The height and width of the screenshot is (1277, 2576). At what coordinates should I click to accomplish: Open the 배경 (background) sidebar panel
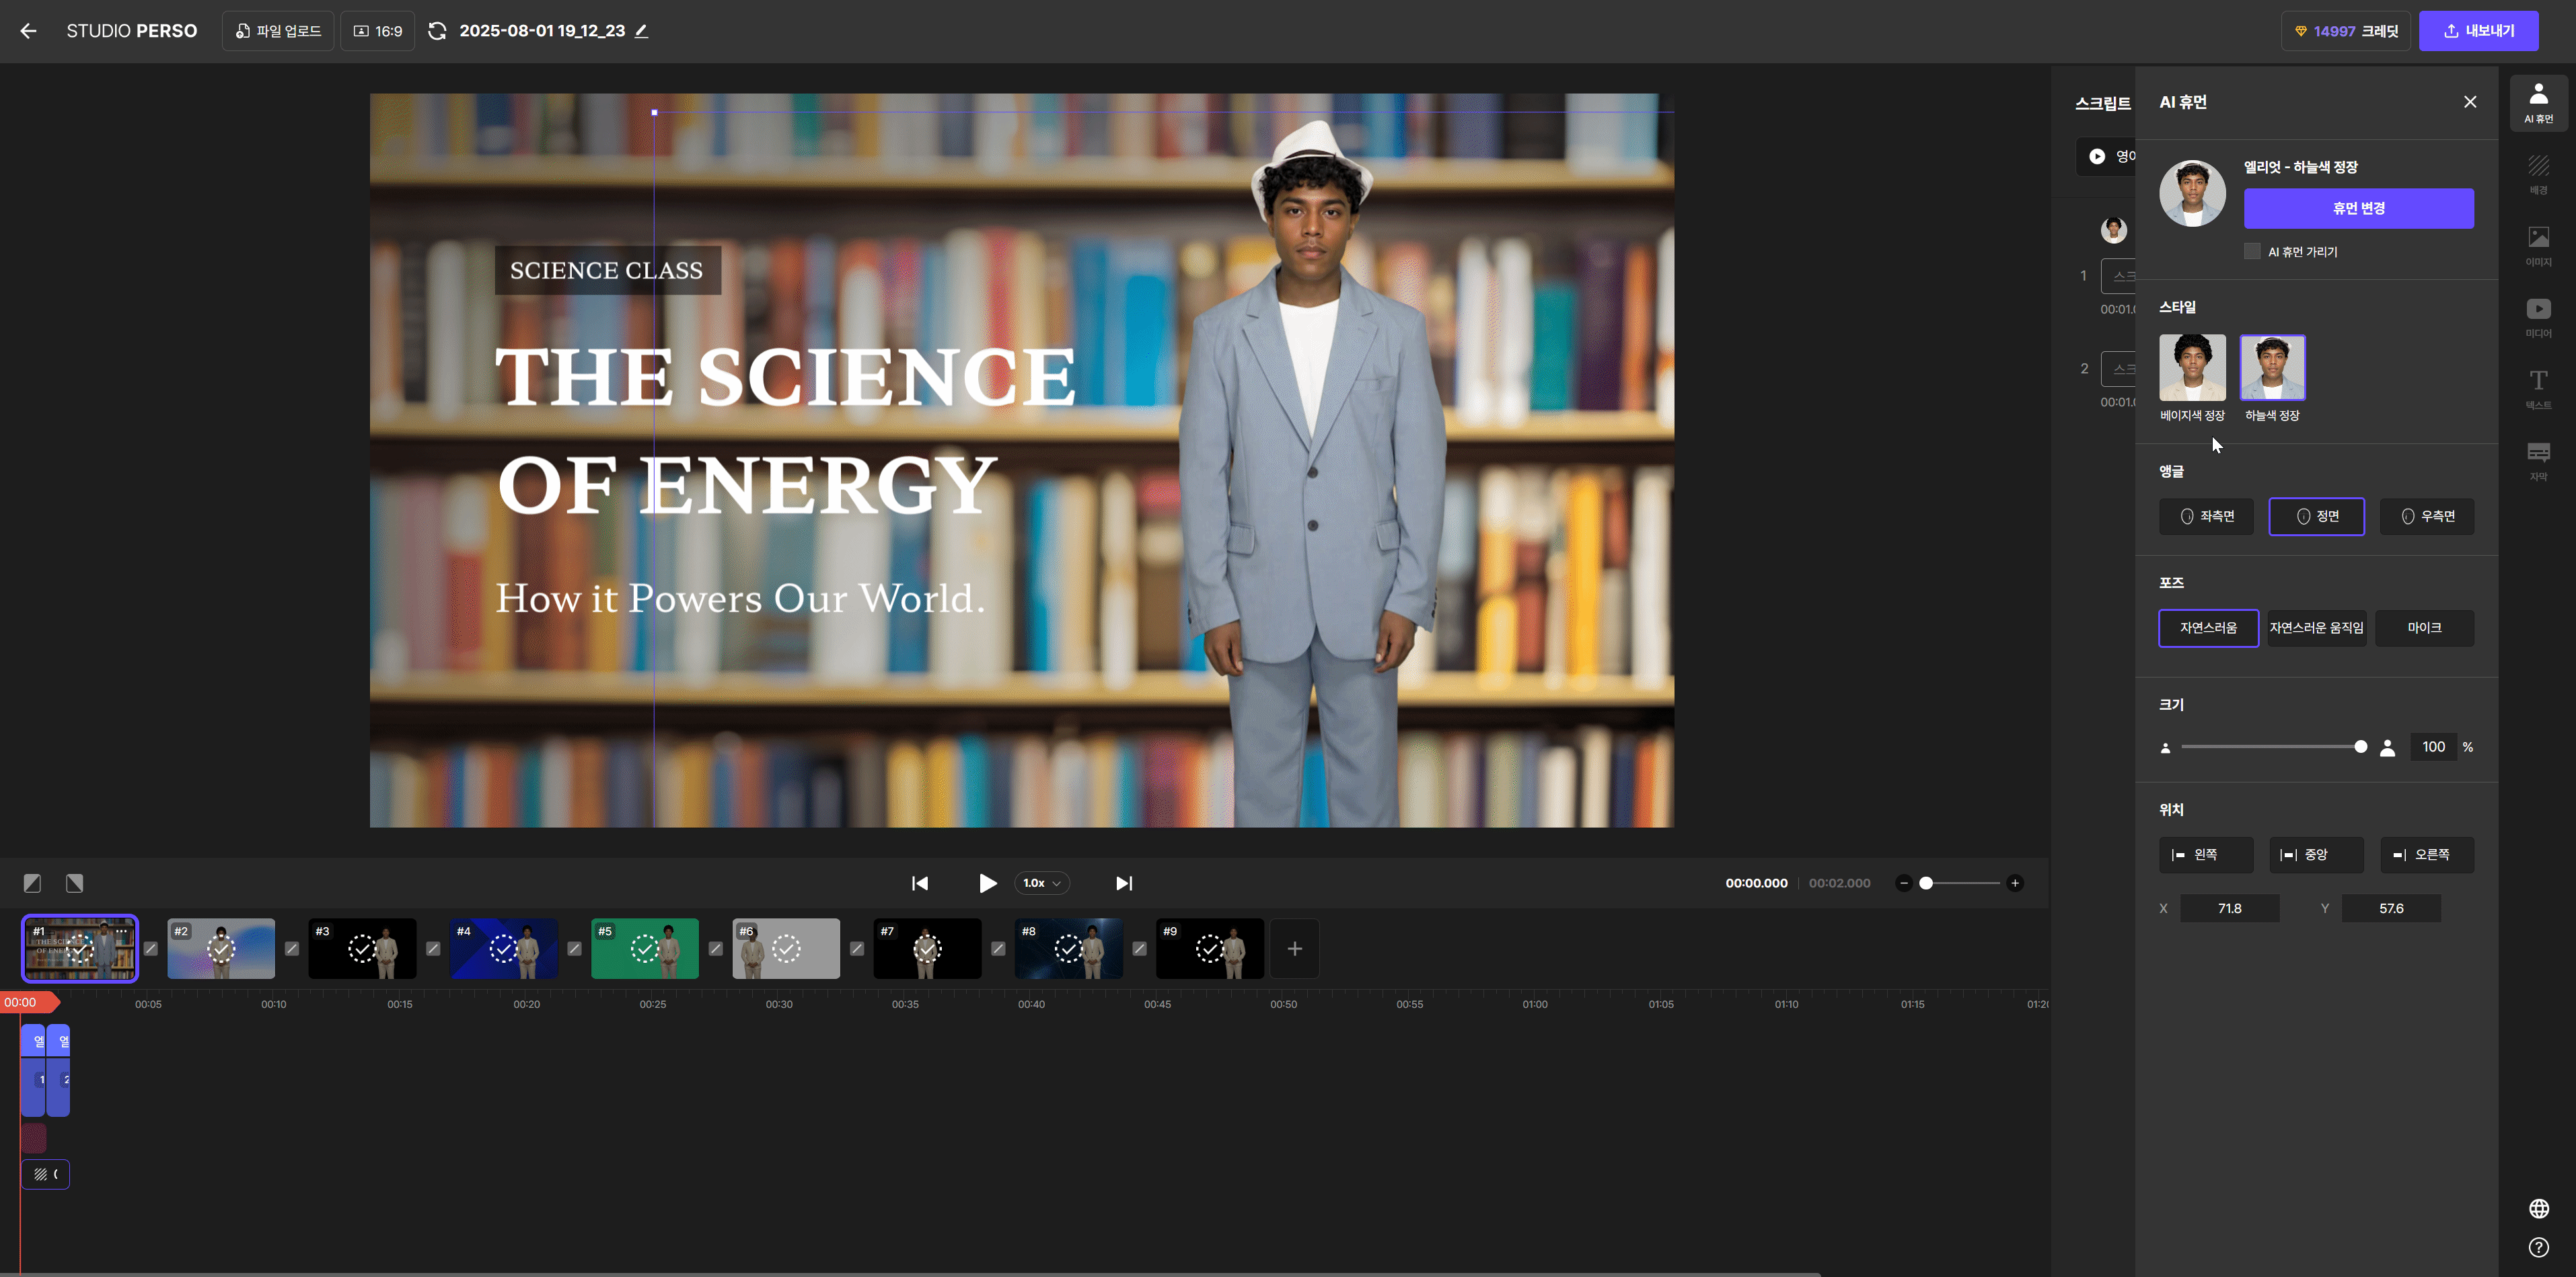click(x=2538, y=173)
